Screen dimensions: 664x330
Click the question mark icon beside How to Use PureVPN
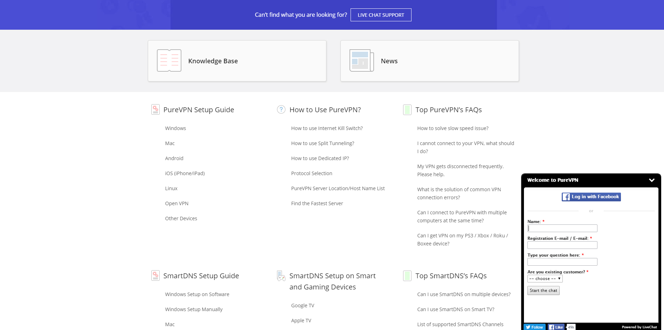coord(281,109)
